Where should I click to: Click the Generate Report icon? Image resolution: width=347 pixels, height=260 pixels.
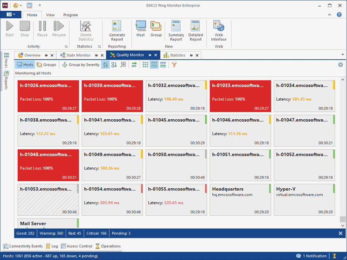(x=117, y=27)
